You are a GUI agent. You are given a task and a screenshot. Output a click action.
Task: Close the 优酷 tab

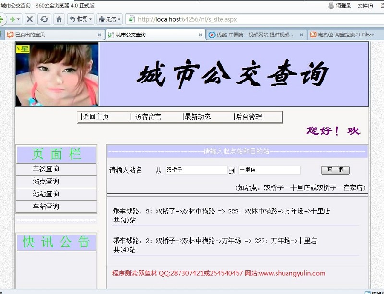(302, 35)
